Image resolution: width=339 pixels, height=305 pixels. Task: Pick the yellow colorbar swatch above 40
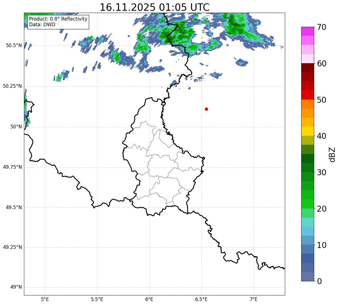tap(307, 131)
